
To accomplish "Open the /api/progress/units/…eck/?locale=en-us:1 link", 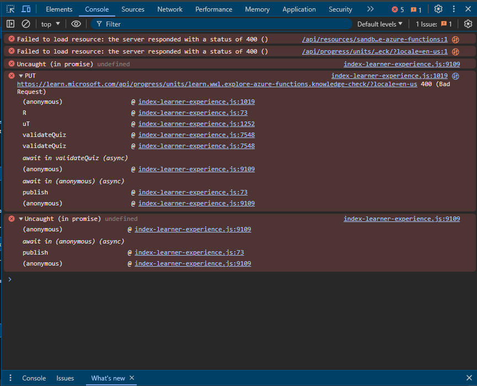I will (x=375, y=51).
